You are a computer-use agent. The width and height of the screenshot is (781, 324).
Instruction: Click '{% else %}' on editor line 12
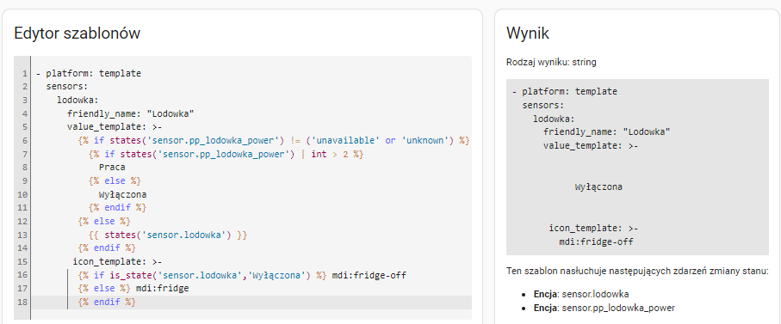[x=104, y=221]
